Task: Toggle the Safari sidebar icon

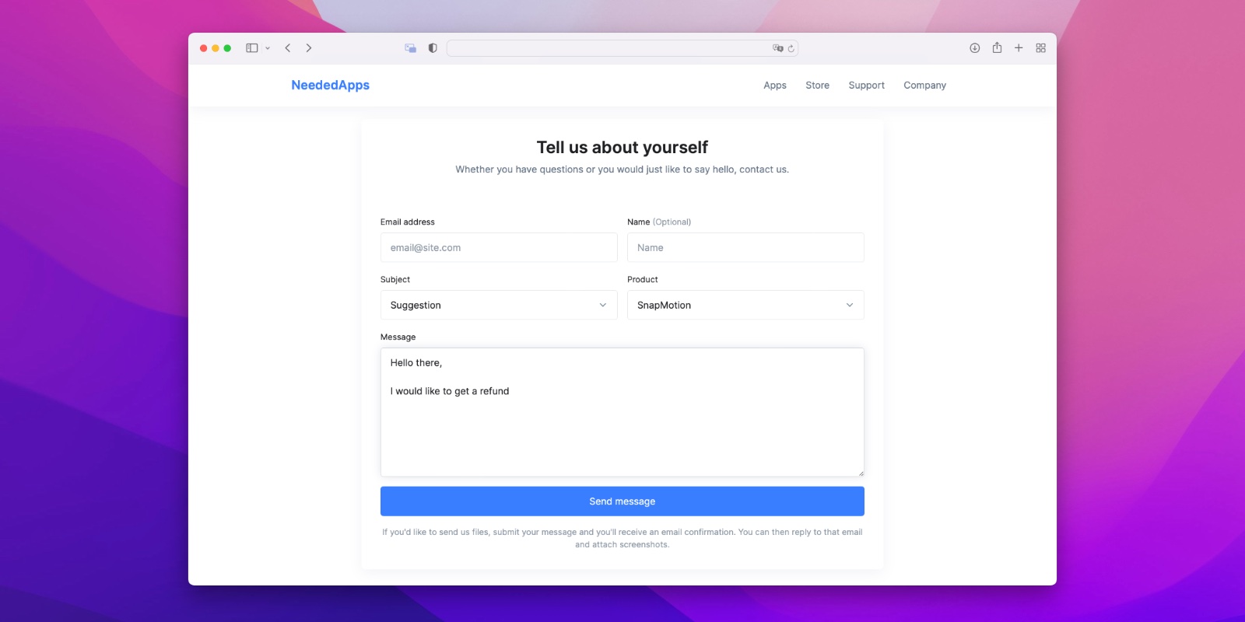Action: pyautogui.click(x=251, y=48)
